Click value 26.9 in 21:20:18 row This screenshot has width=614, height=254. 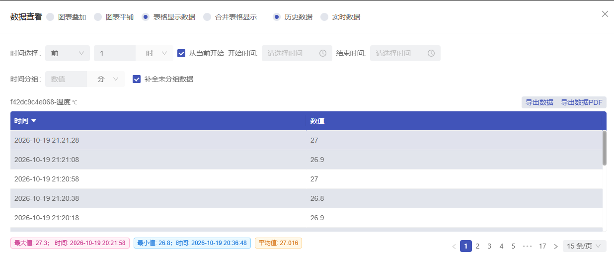[316, 218]
